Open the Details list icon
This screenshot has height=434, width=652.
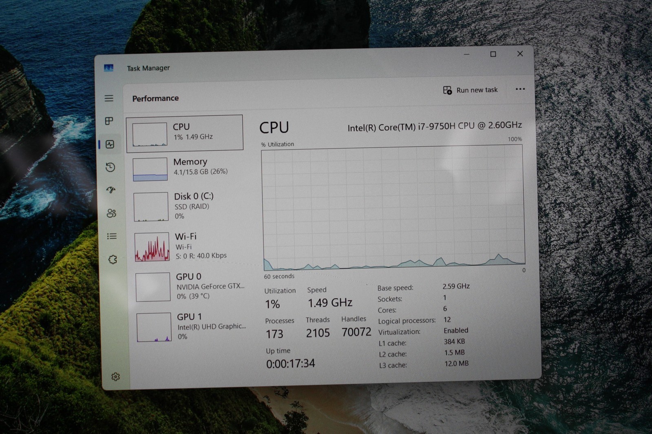[x=112, y=236]
